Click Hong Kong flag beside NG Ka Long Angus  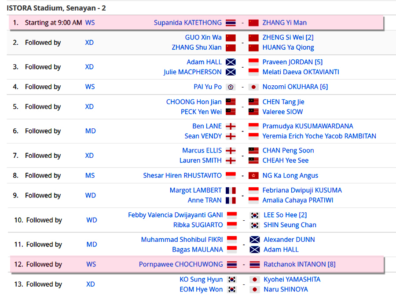[253, 176]
